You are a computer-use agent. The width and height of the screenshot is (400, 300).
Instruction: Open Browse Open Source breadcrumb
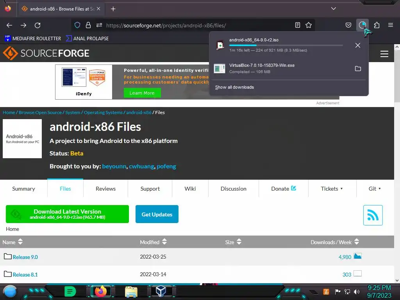40,112
